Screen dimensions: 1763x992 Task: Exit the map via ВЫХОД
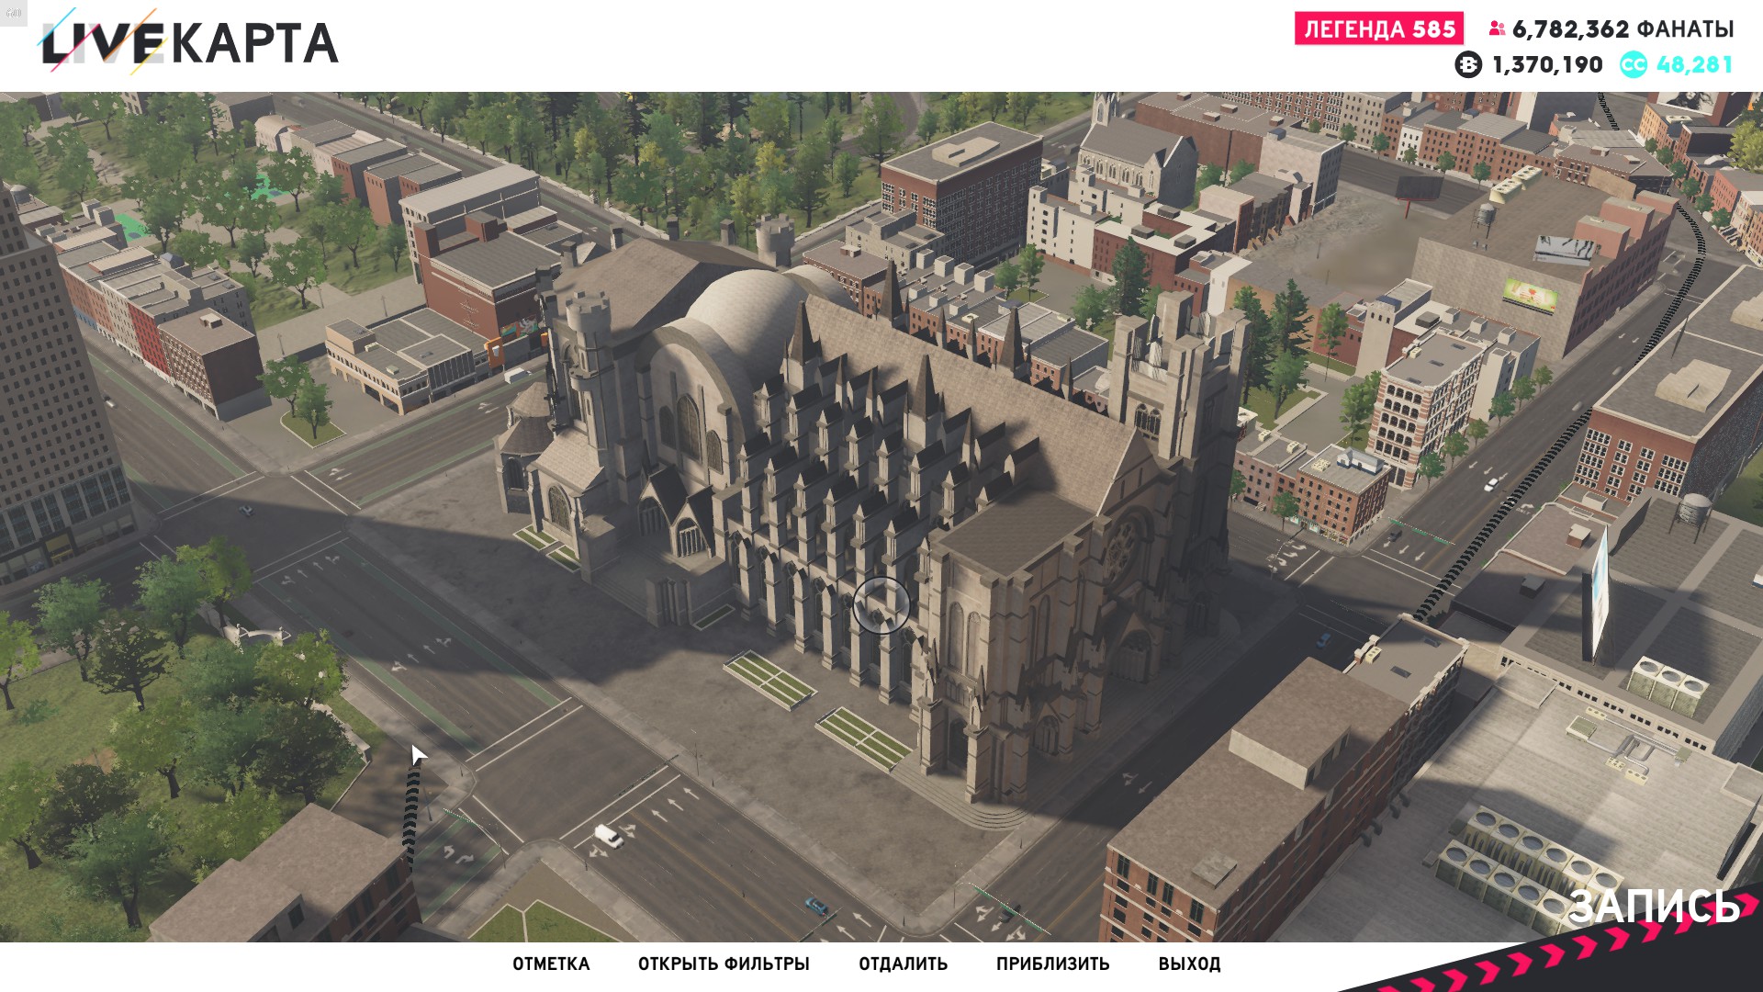click(1189, 964)
